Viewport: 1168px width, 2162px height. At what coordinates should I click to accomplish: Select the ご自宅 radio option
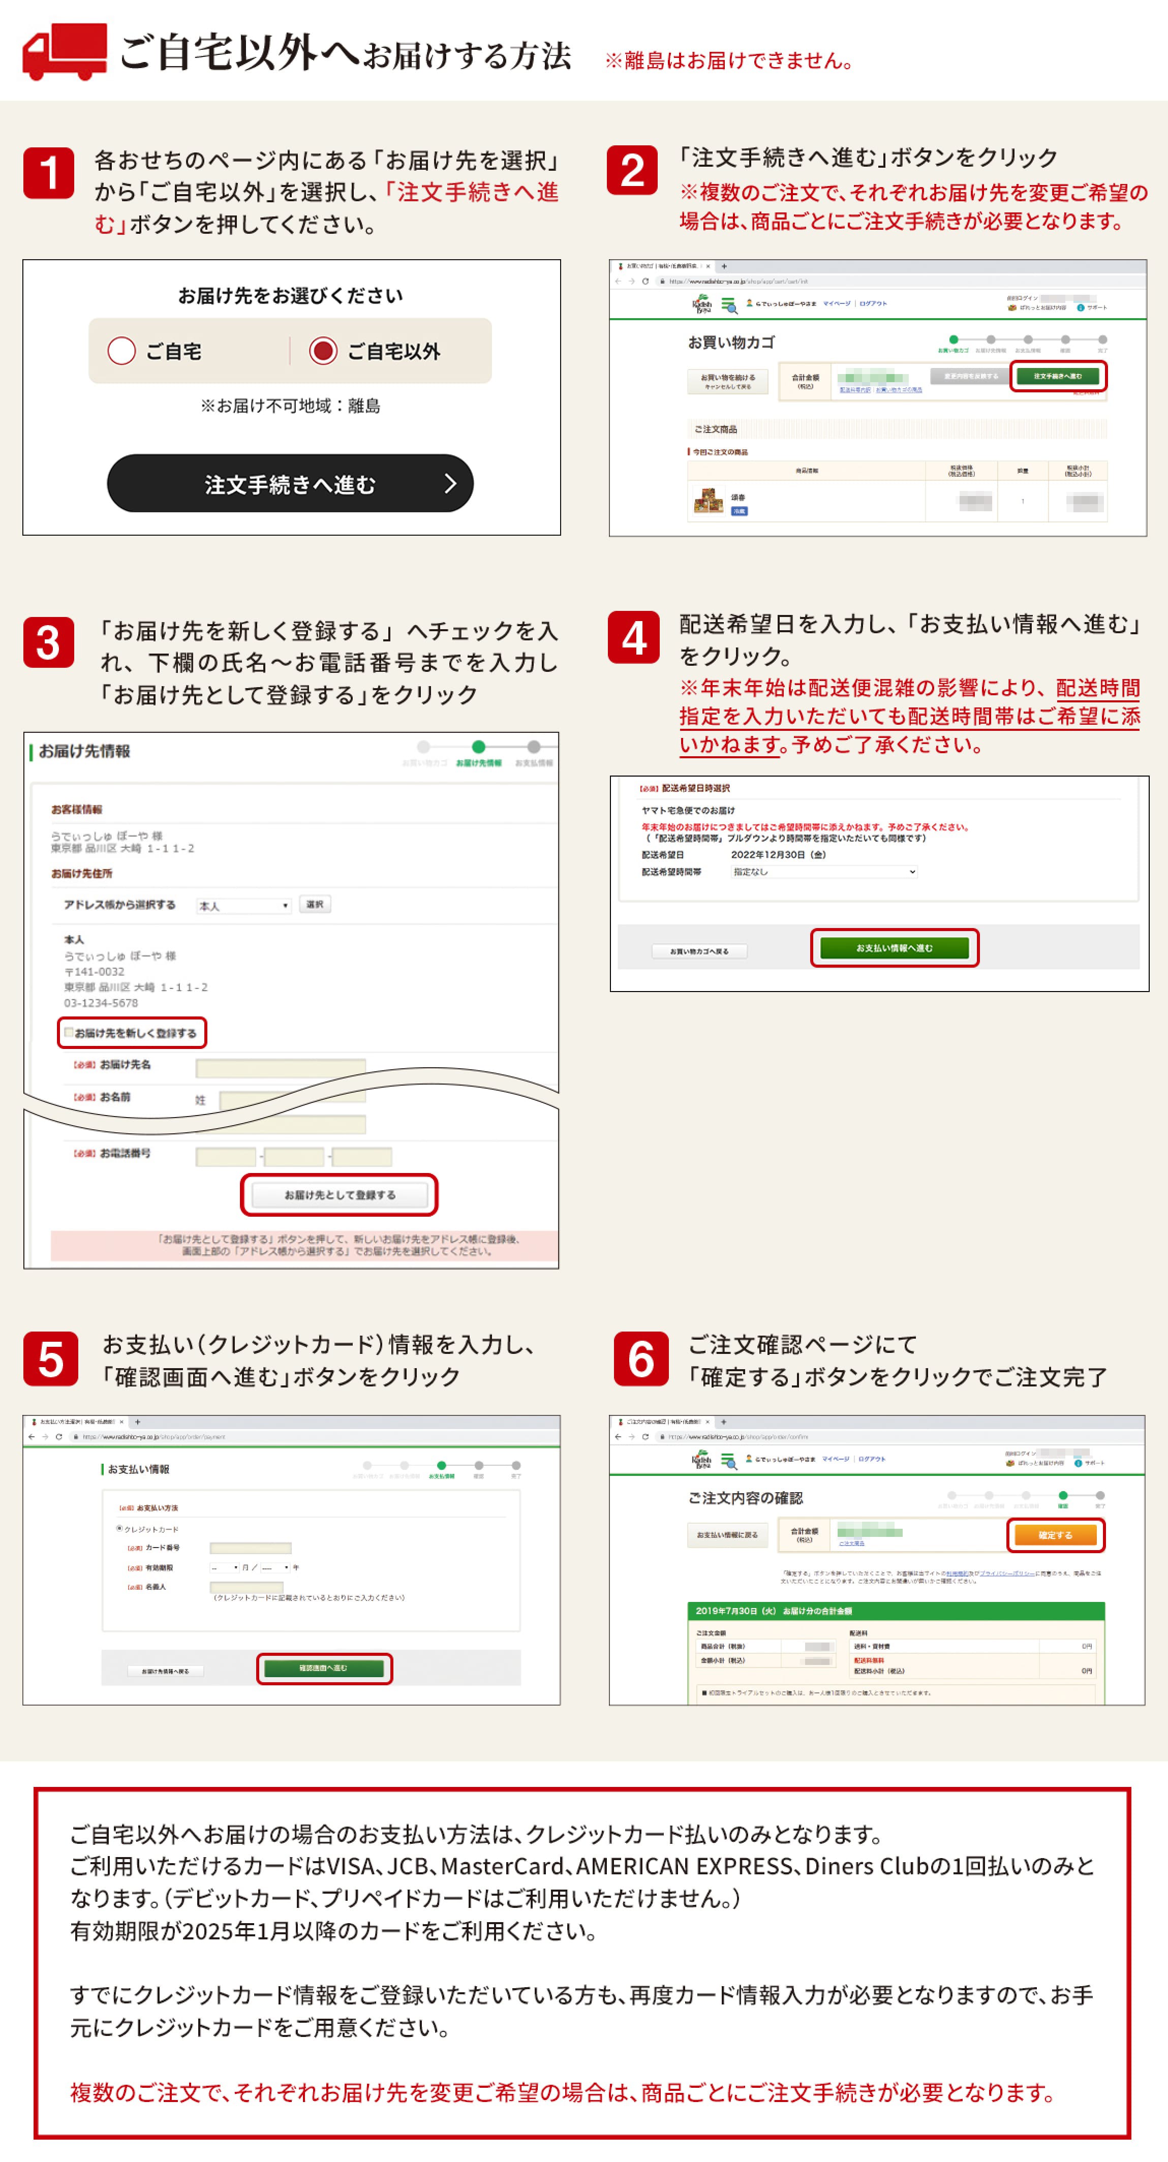point(121,351)
